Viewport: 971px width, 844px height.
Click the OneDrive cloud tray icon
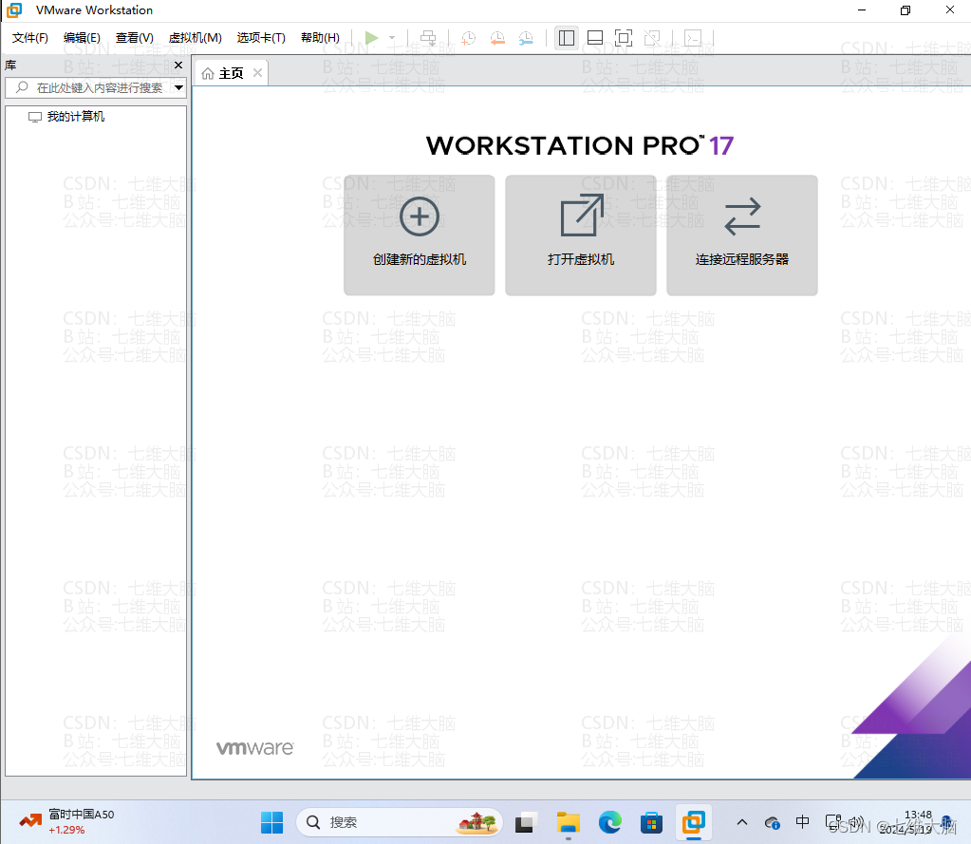[x=772, y=822]
